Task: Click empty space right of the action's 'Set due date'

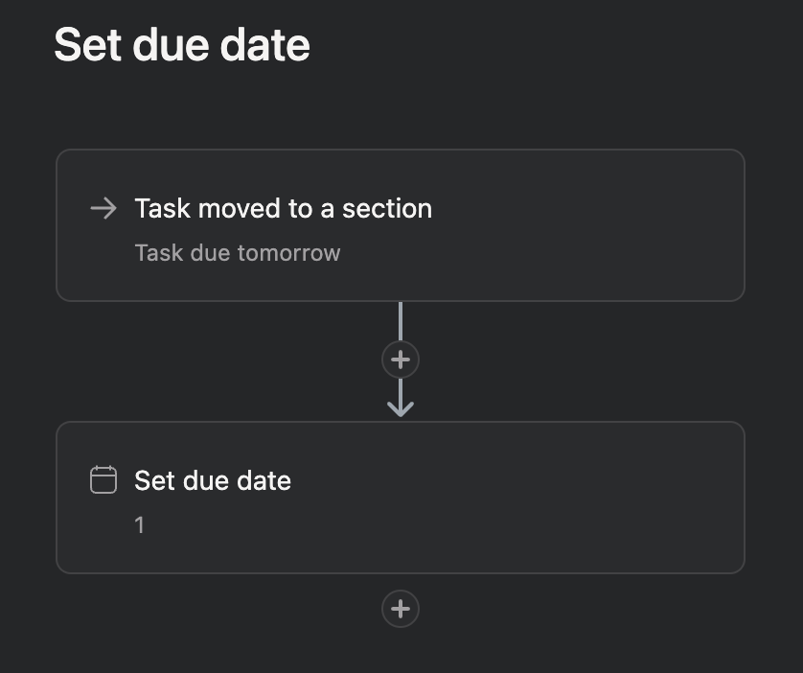Action: click(x=517, y=479)
